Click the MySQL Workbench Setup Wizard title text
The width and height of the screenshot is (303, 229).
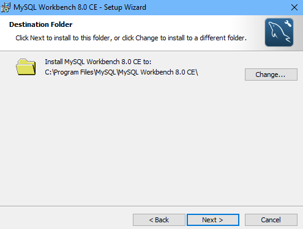(x=80, y=7)
